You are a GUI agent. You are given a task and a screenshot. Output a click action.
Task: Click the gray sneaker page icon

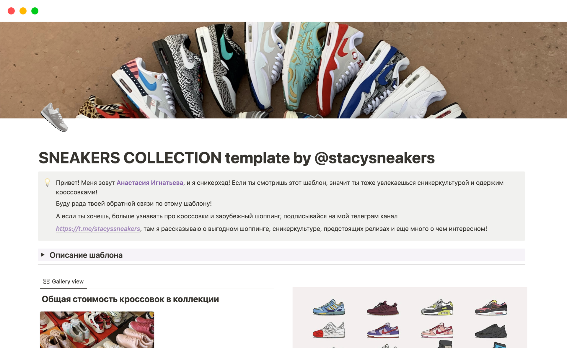tap(54, 117)
